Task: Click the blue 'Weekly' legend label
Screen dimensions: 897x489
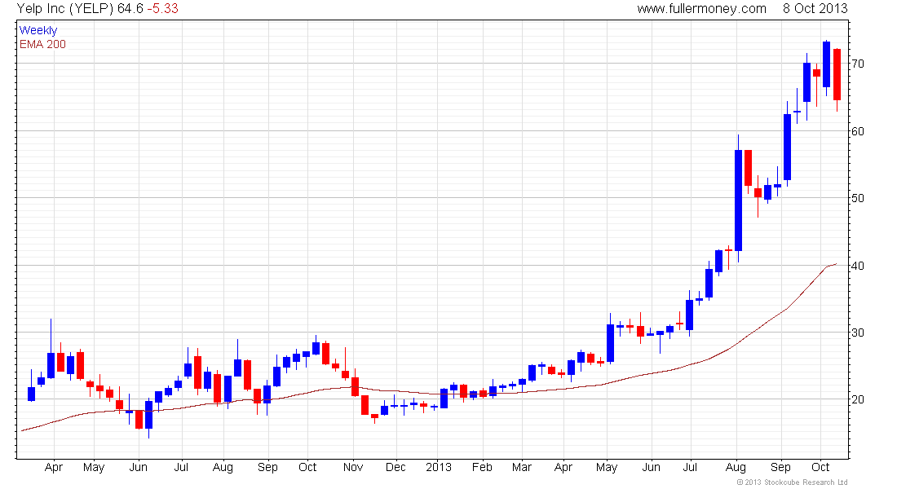Action: point(38,31)
